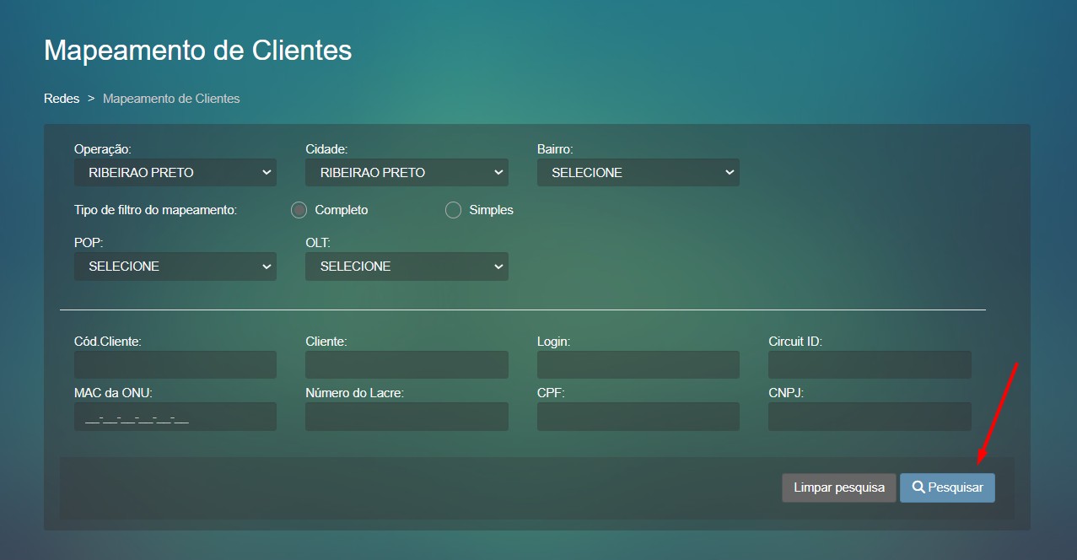Select the Login input box

click(x=638, y=364)
